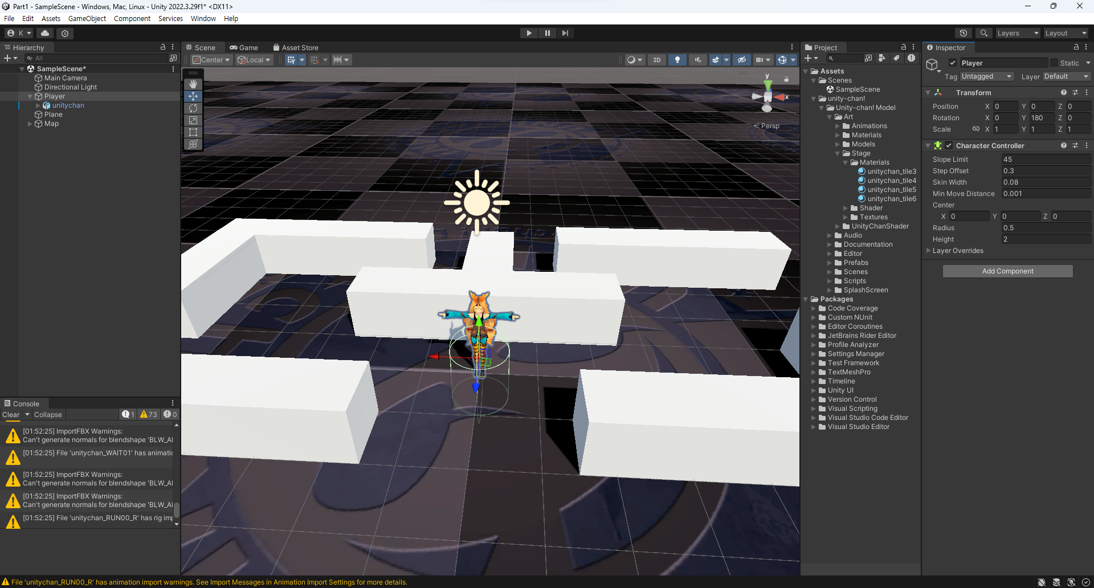1094x588 pixels.
Task: Click the Project panel search-by-label icon
Action: [897, 58]
